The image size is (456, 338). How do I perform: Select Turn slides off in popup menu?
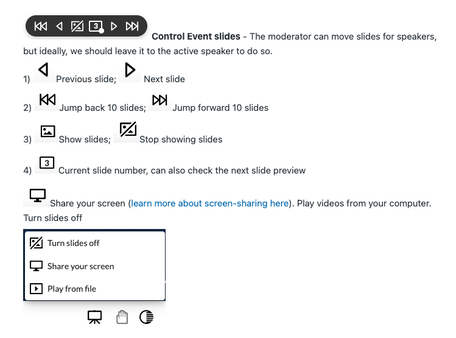pyautogui.click(x=94, y=243)
